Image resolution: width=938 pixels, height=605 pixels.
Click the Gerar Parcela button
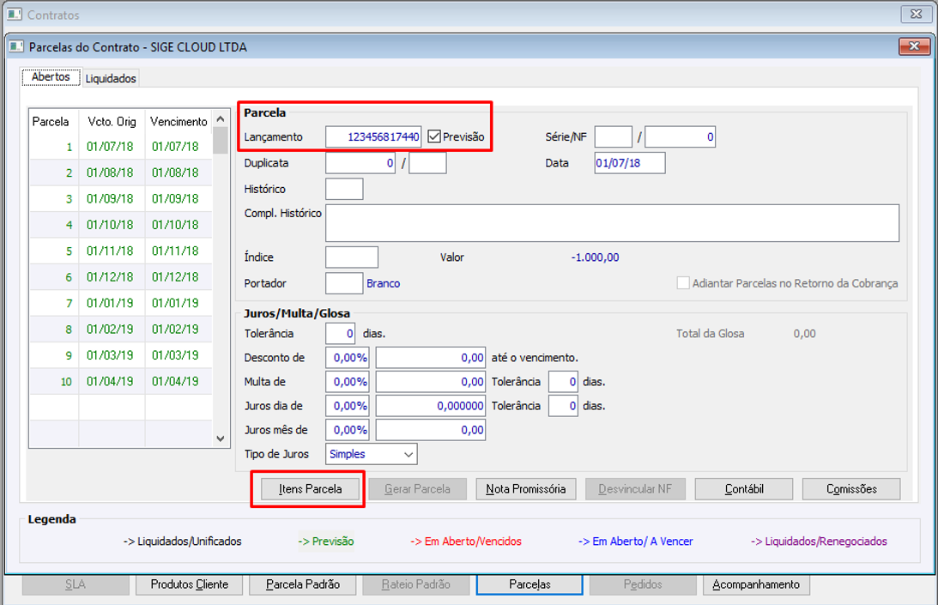[x=418, y=489]
